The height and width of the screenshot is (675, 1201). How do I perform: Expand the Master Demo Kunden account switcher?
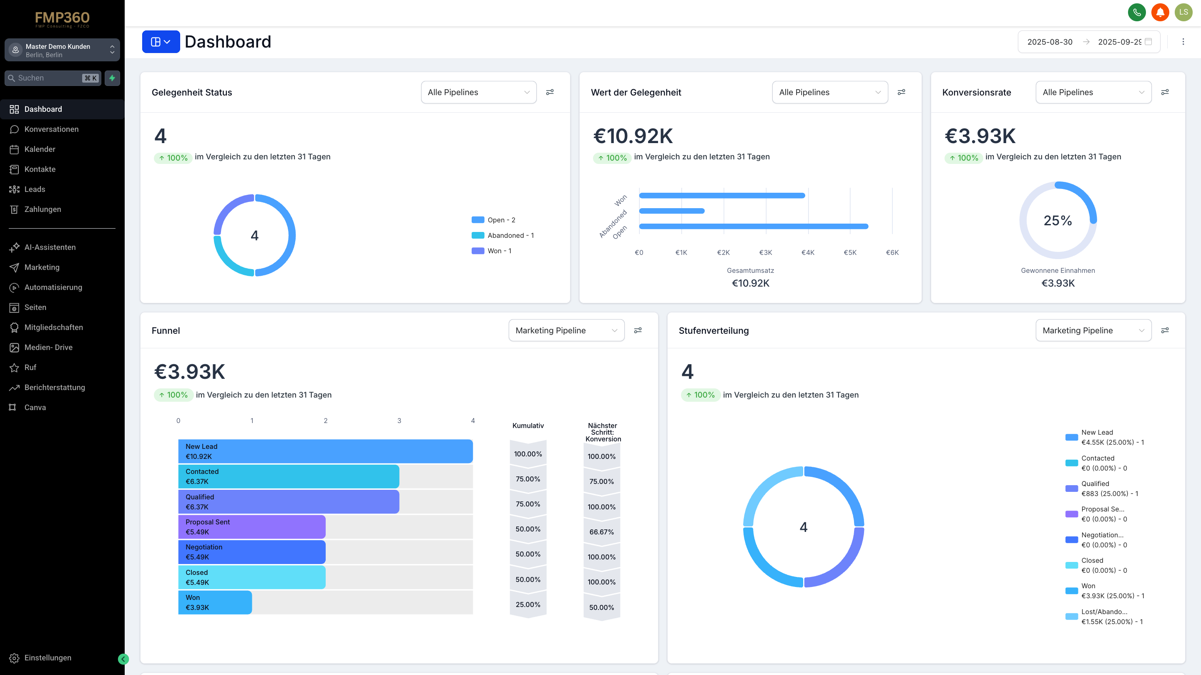pos(62,50)
